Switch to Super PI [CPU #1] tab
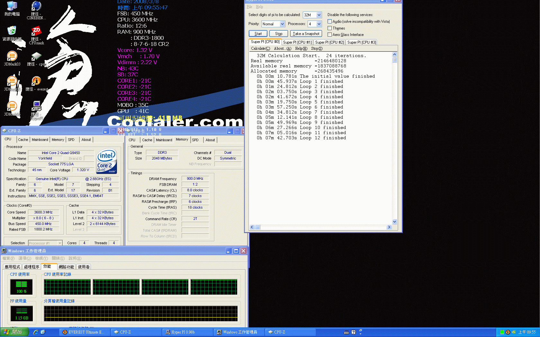This screenshot has width=540, height=337. coord(297,42)
